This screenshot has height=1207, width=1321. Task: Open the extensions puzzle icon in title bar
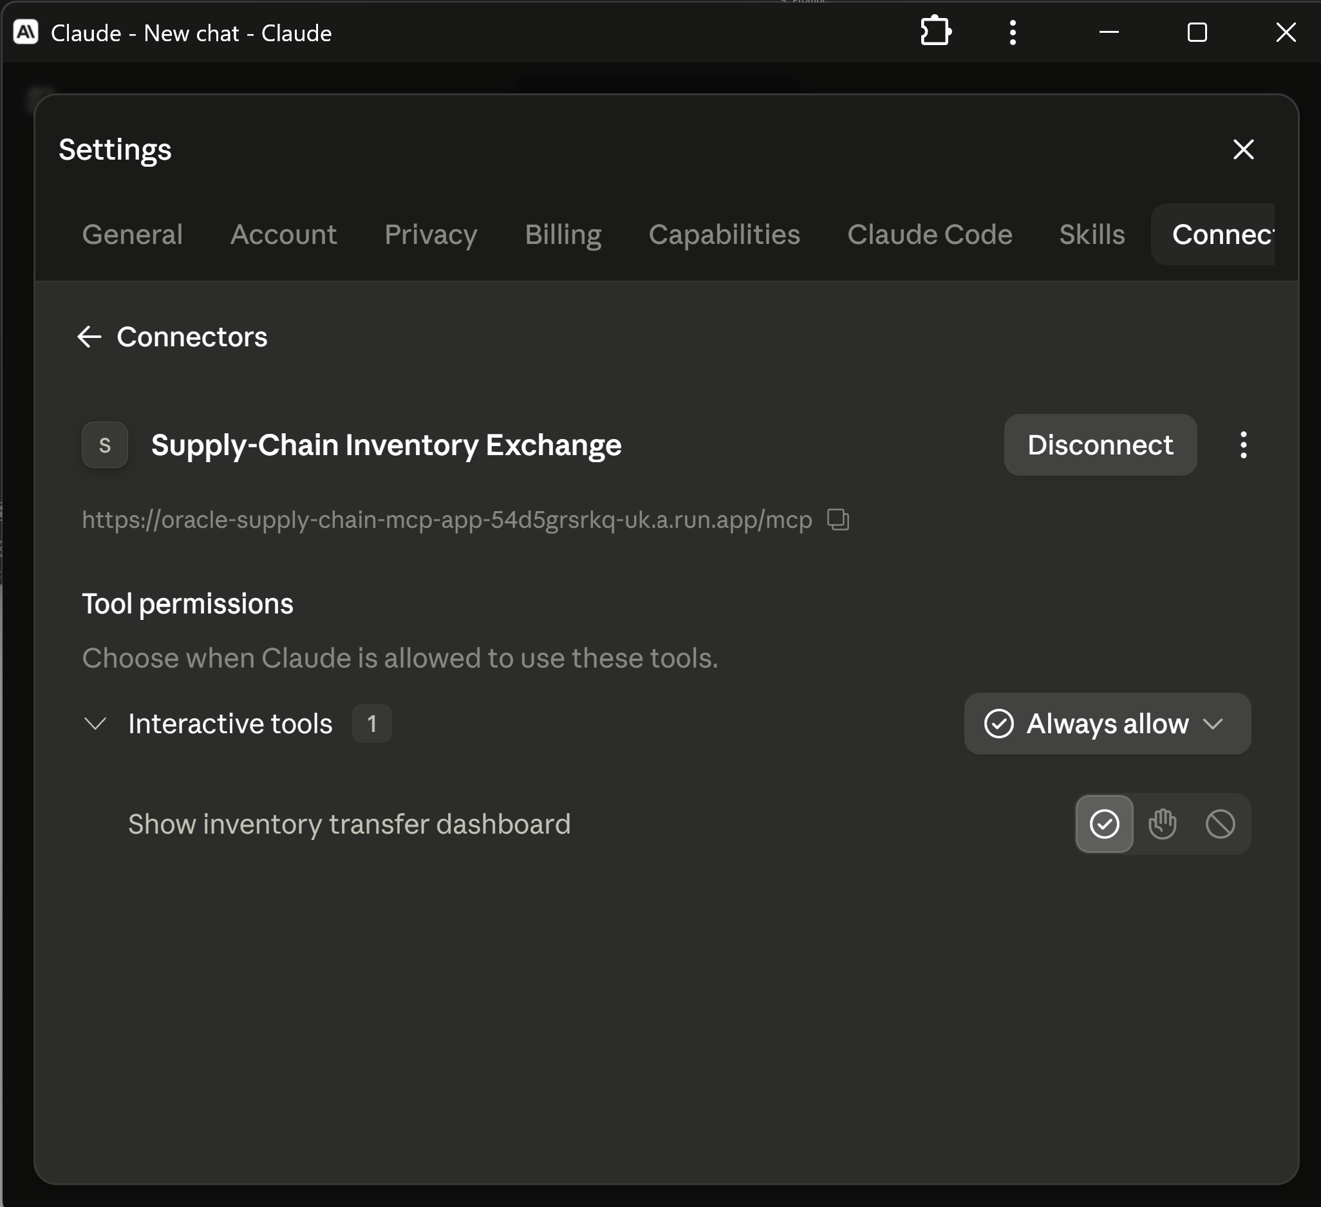pyautogui.click(x=935, y=32)
